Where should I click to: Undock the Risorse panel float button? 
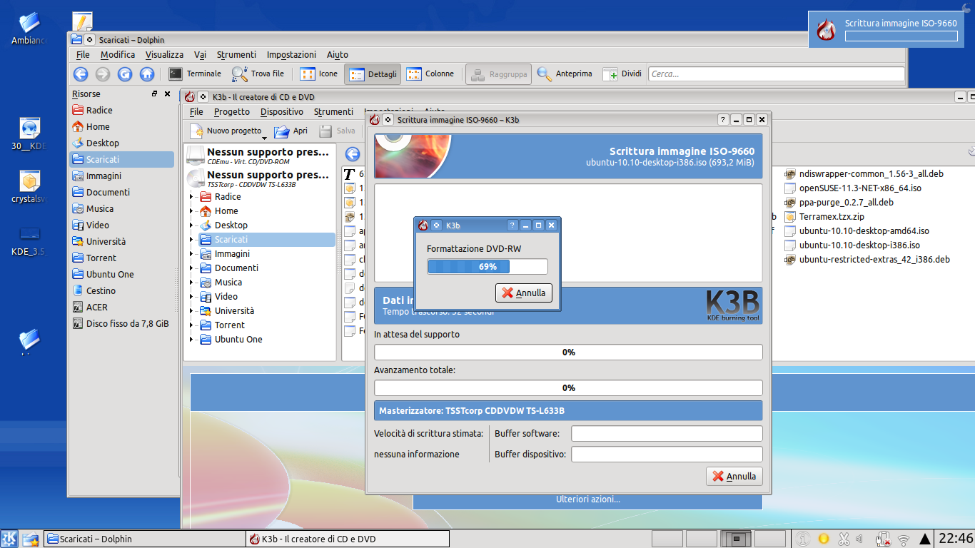155,93
